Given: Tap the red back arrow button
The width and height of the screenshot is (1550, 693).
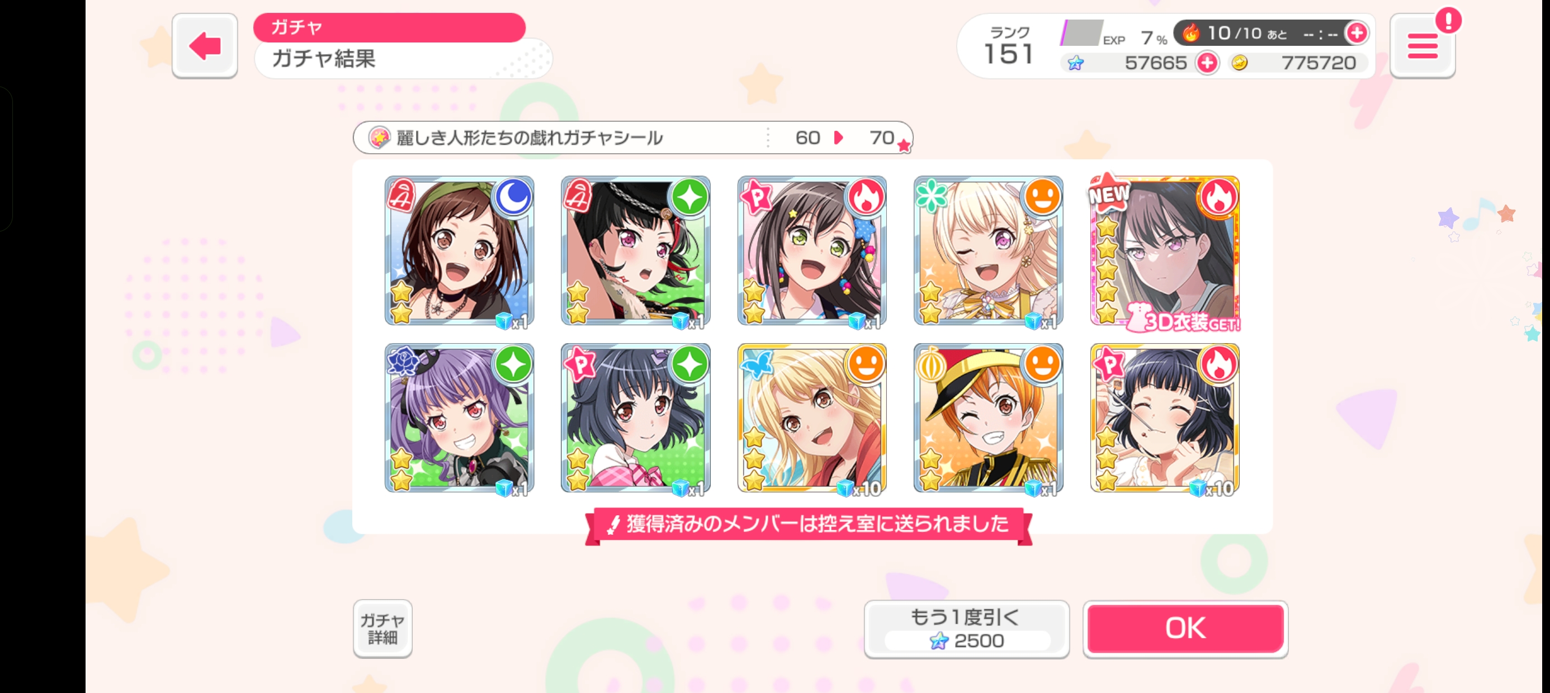Looking at the screenshot, I should 205,46.
